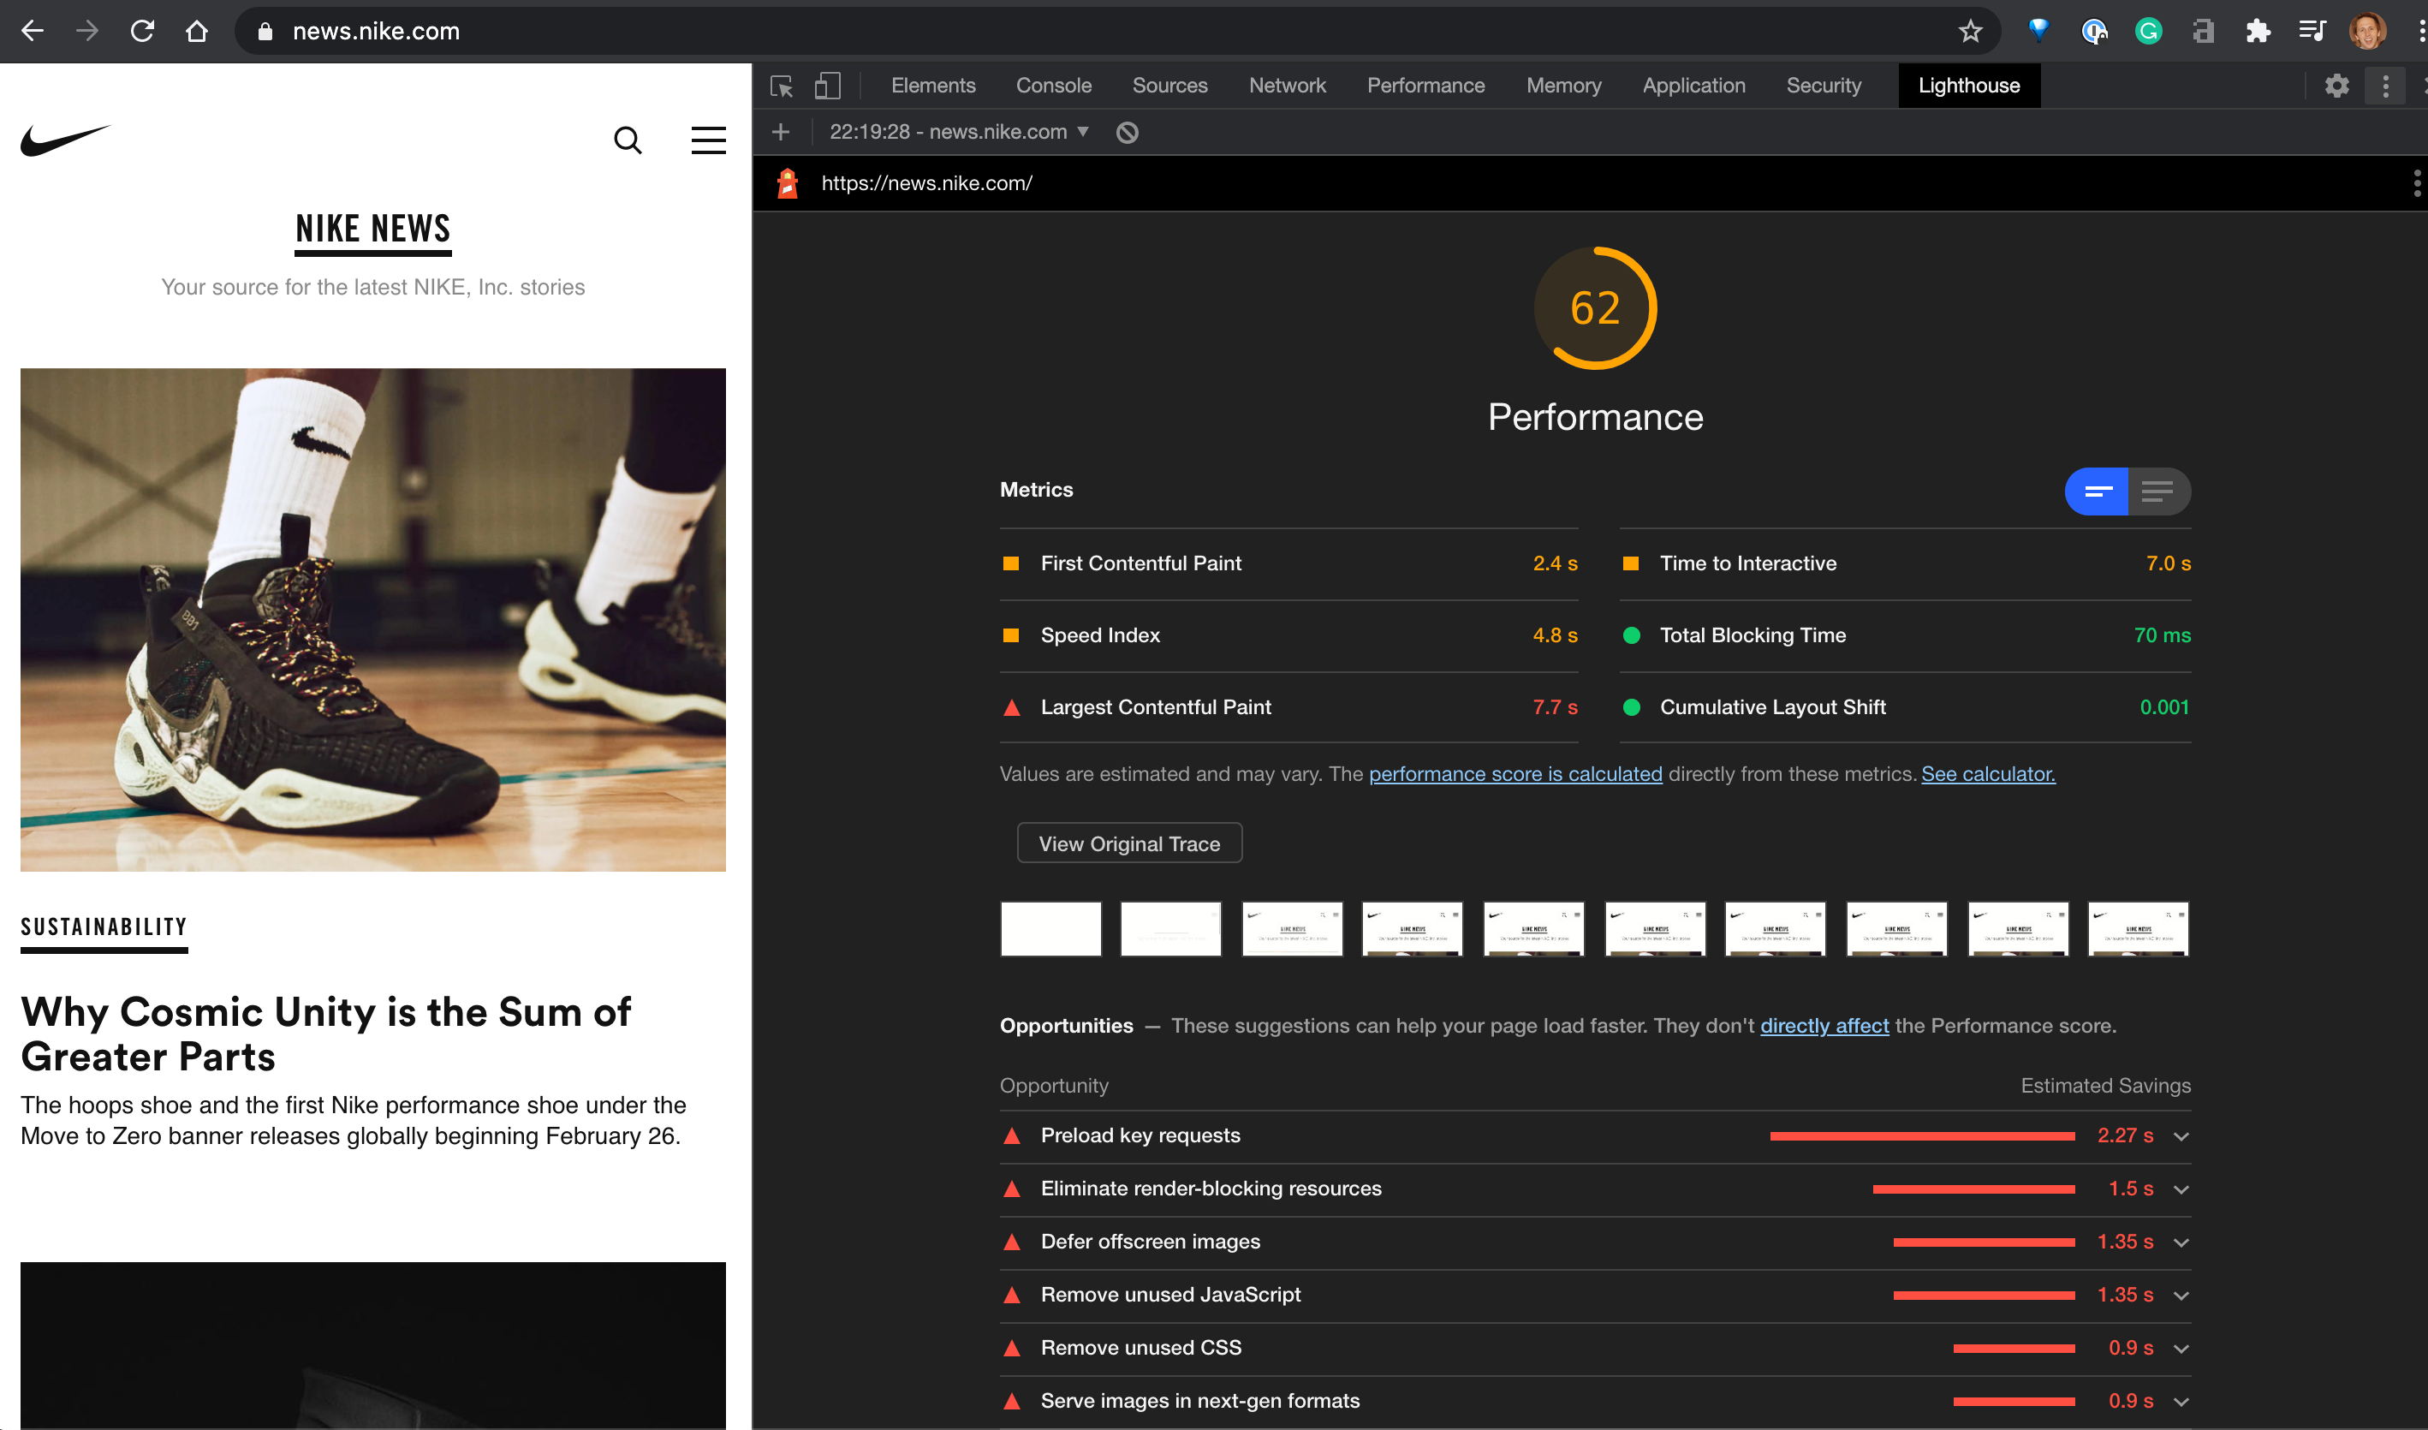Go back with the browser back arrow
The image size is (2428, 1430).
[33, 31]
